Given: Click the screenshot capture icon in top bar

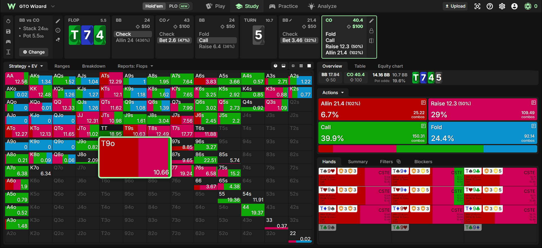Looking at the screenshot, I should pos(477,6).
